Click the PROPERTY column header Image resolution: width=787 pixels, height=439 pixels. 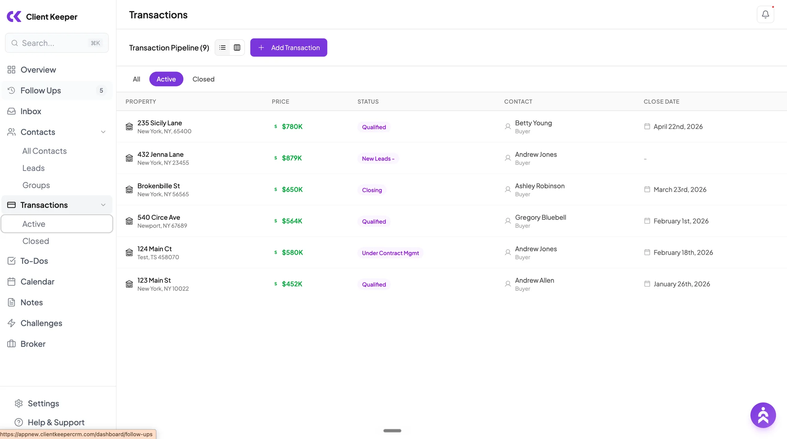[141, 101]
